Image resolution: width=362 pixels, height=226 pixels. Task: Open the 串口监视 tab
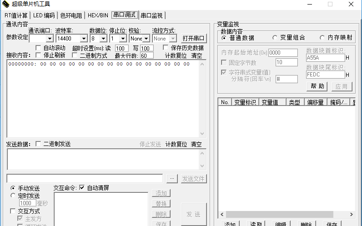pyautogui.click(x=151, y=15)
